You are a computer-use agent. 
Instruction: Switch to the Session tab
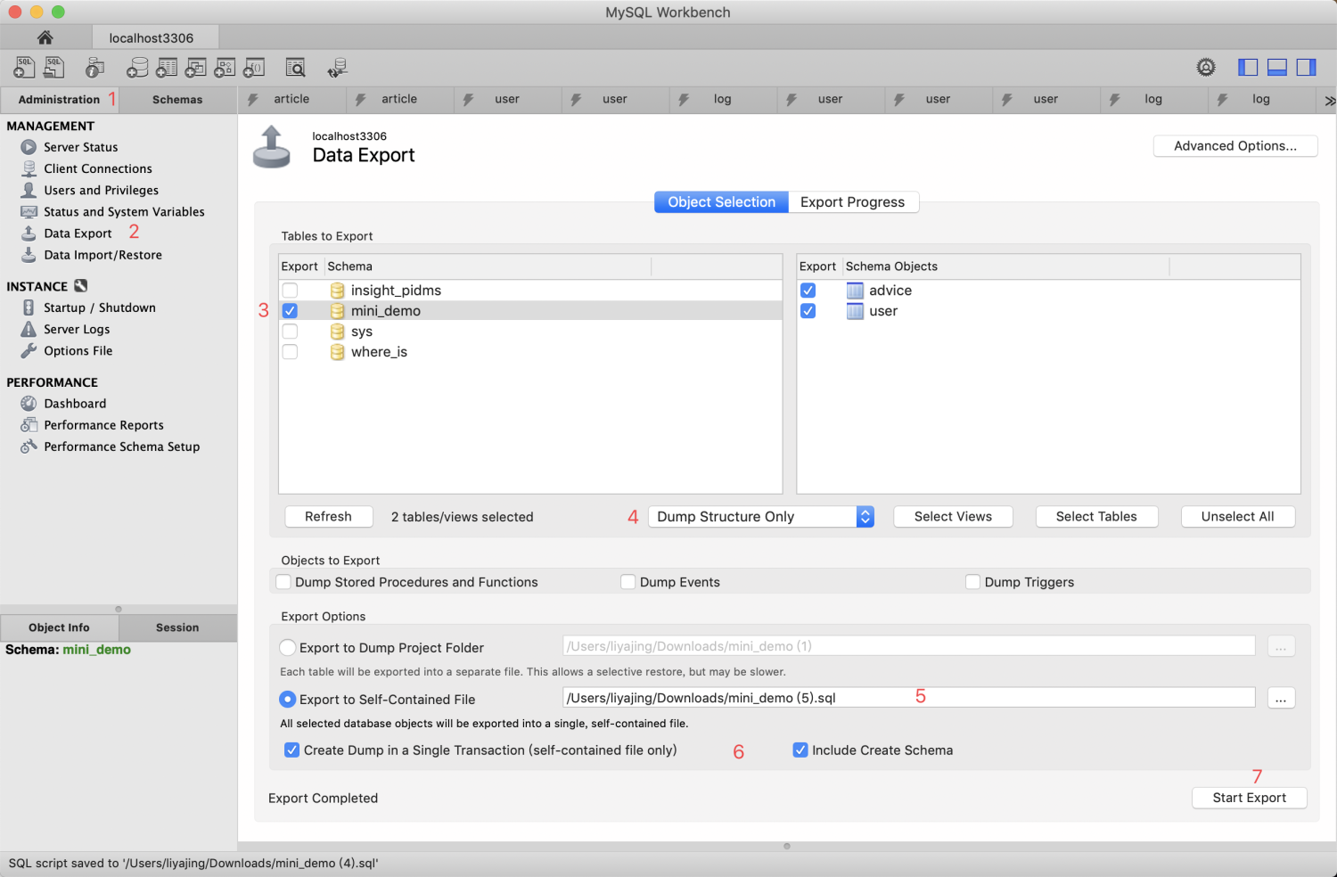point(177,627)
